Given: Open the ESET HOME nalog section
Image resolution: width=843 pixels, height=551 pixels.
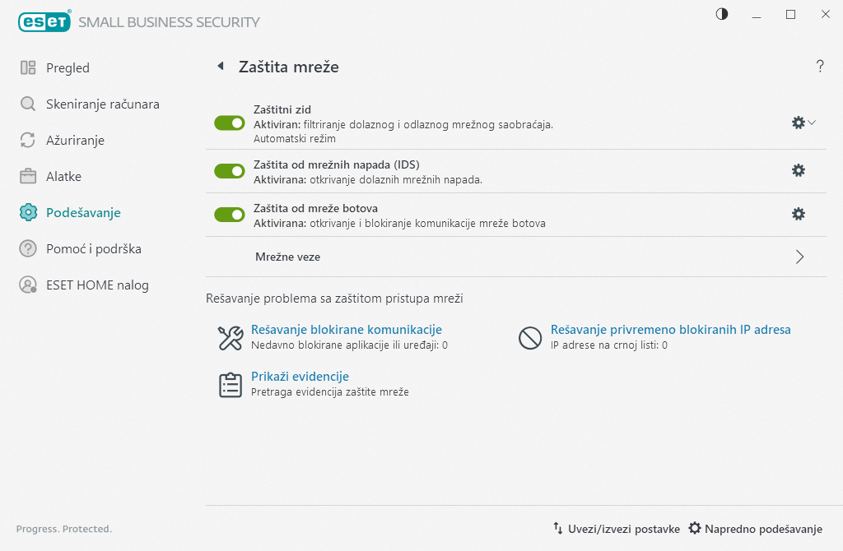Looking at the screenshot, I should 97,285.
